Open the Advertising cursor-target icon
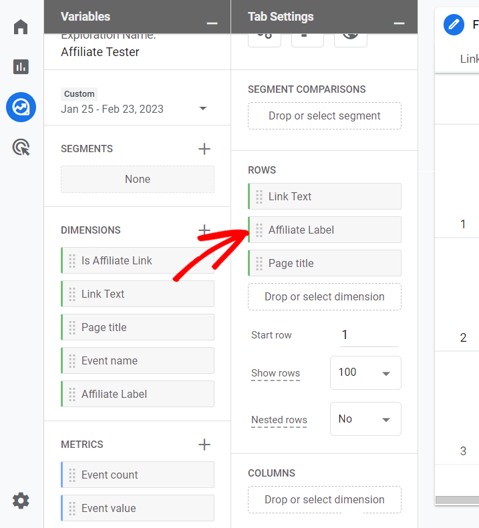479x528 pixels. 21,148
